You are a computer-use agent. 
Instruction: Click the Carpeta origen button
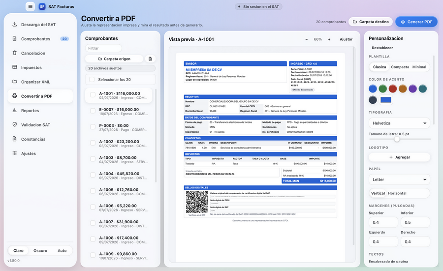click(114, 59)
